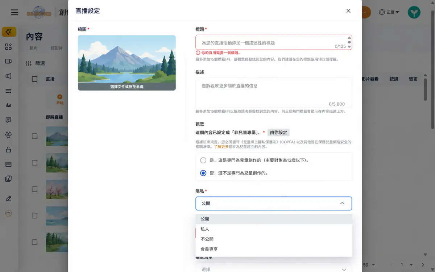Open the dashboard grid icon in the sidebar

[x=8, y=47]
